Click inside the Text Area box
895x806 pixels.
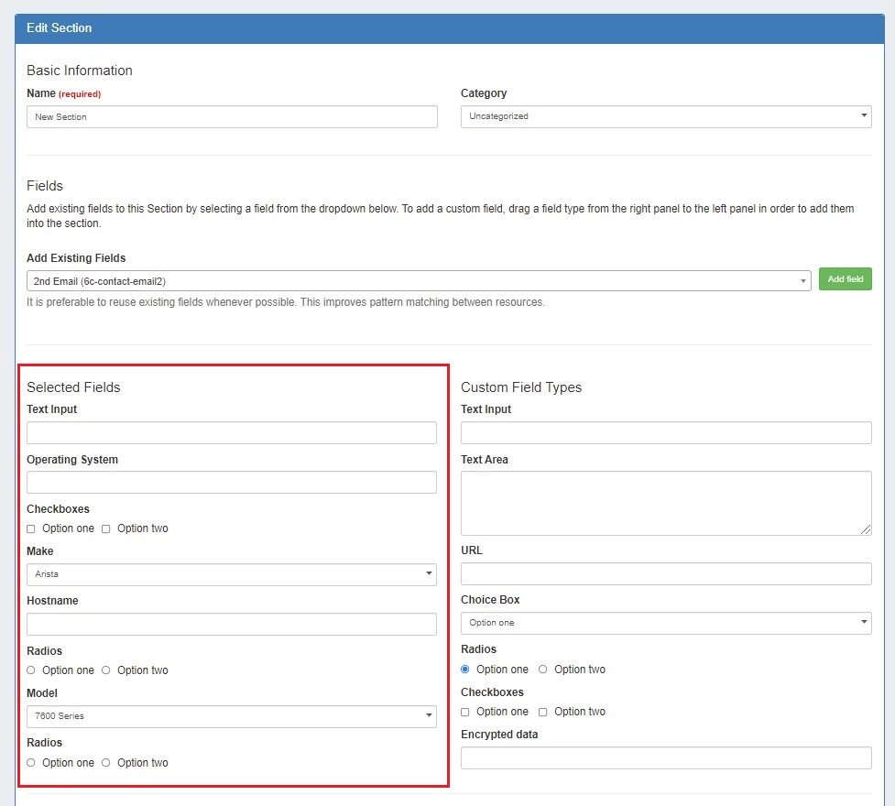pyautogui.click(x=665, y=503)
